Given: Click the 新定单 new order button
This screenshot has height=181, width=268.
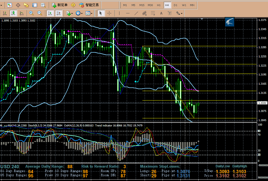Looking at the screenshot, I should click(60, 5).
